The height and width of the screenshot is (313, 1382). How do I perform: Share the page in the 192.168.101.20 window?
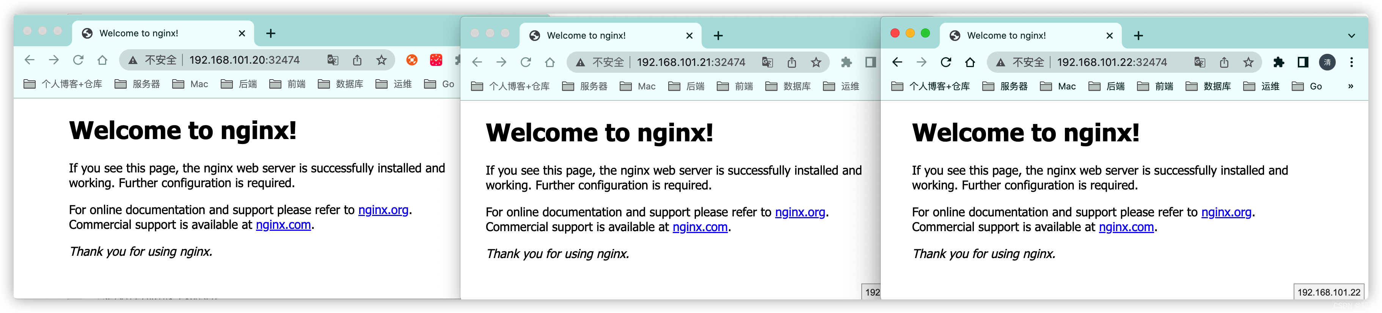[x=357, y=60]
